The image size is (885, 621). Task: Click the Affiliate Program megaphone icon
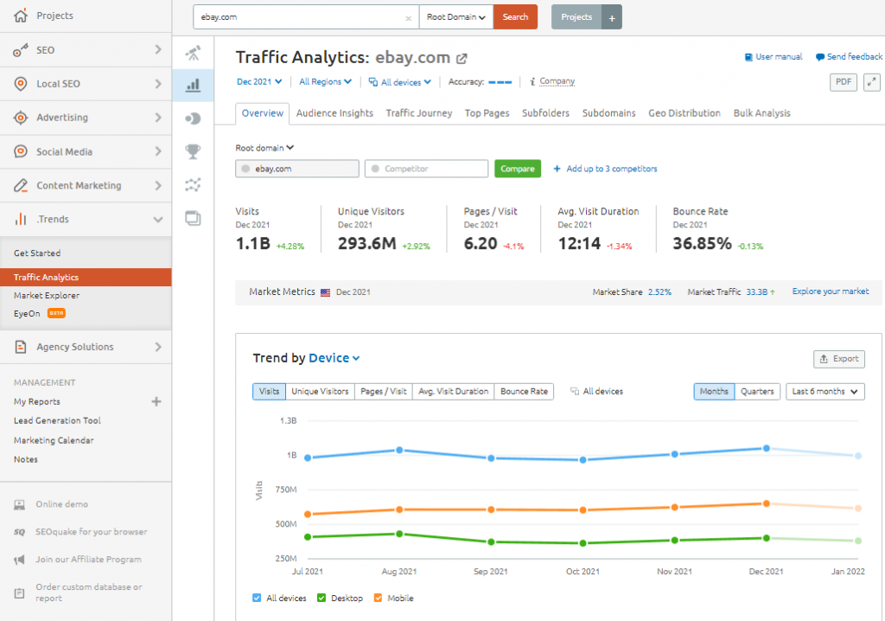(20, 560)
